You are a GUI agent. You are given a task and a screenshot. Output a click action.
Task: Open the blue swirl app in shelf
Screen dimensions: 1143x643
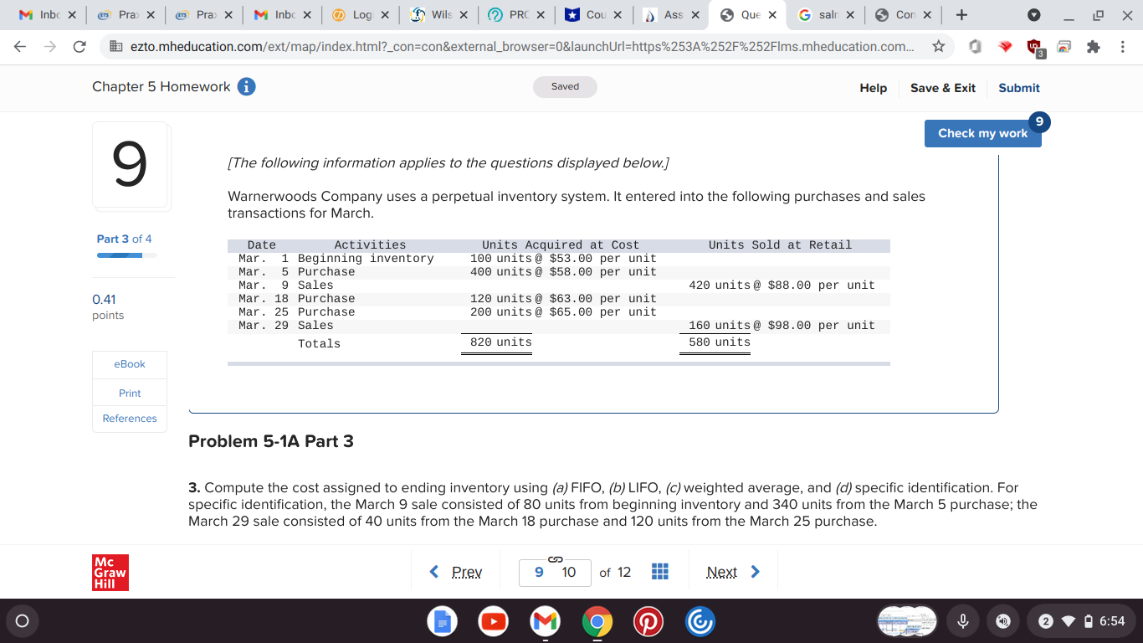(700, 621)
